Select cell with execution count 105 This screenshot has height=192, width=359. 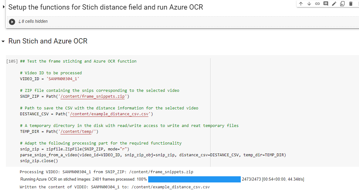tap(12, 61)
